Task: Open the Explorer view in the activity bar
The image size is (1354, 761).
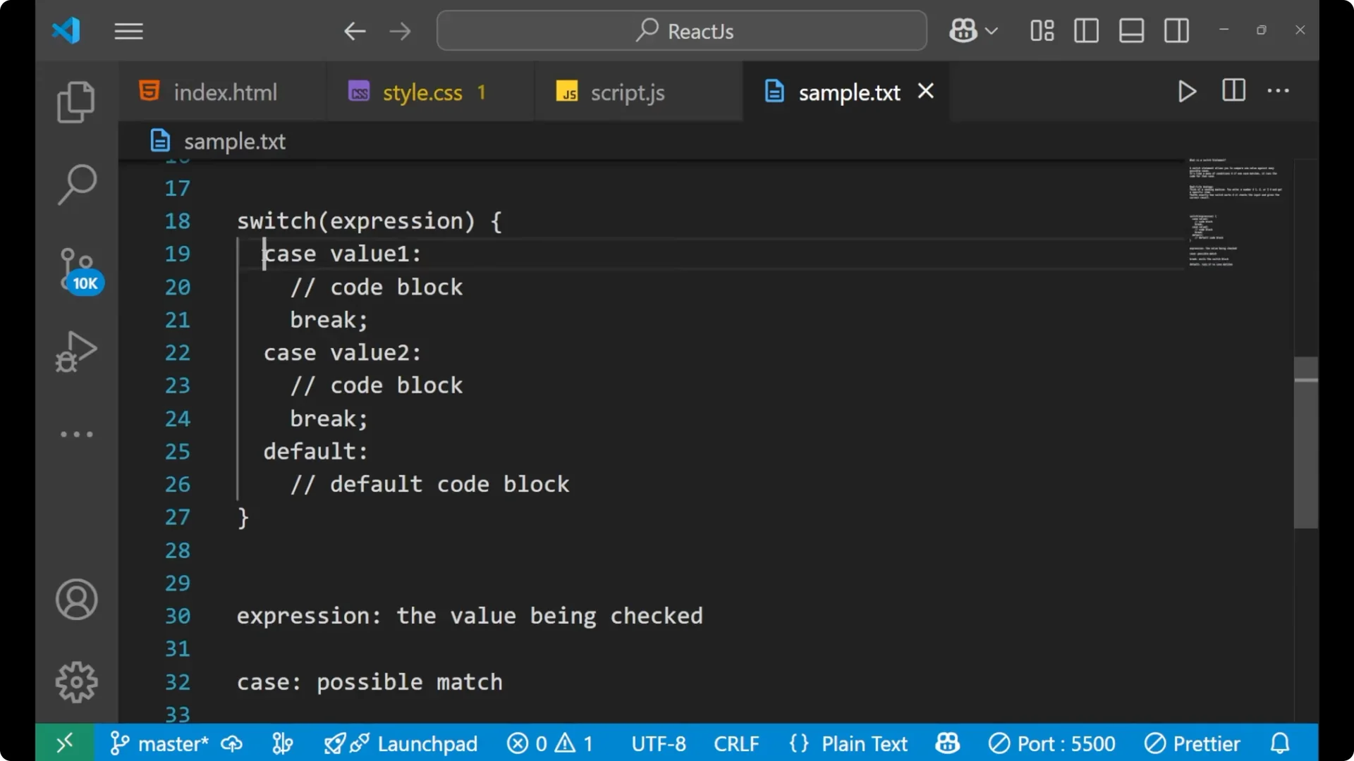Action: pos(76,102)
